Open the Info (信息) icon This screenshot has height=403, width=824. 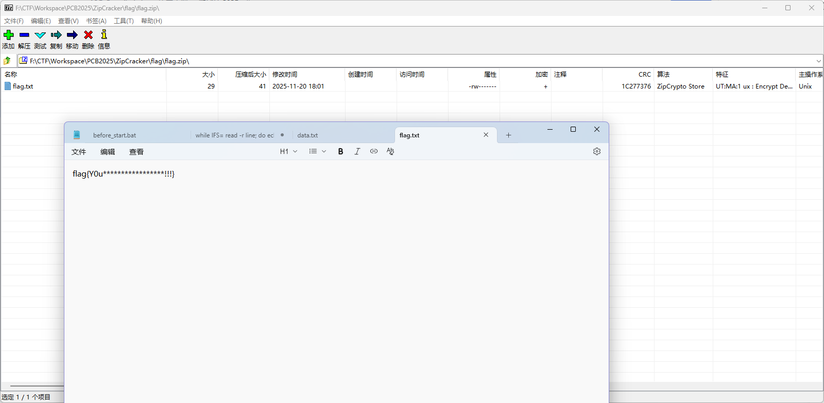click(104, 35)
